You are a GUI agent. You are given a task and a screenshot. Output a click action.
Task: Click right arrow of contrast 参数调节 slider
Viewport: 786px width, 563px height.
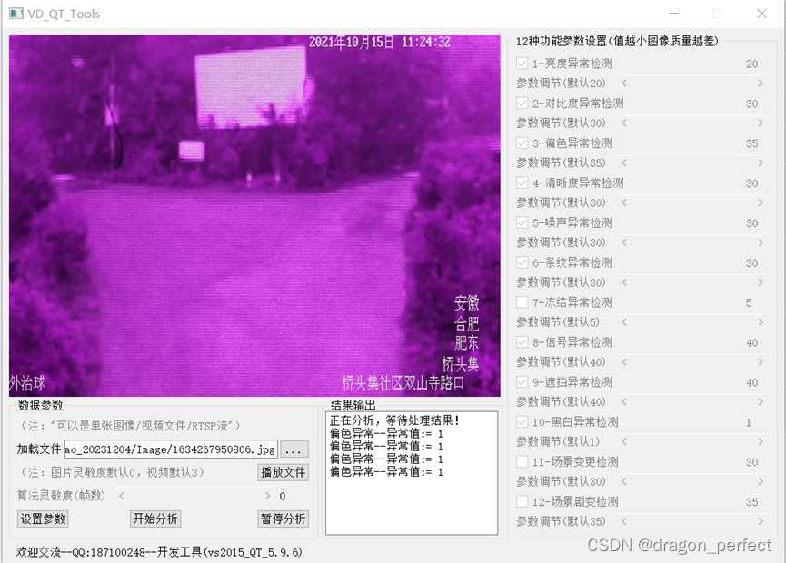[x=761, y=123]
